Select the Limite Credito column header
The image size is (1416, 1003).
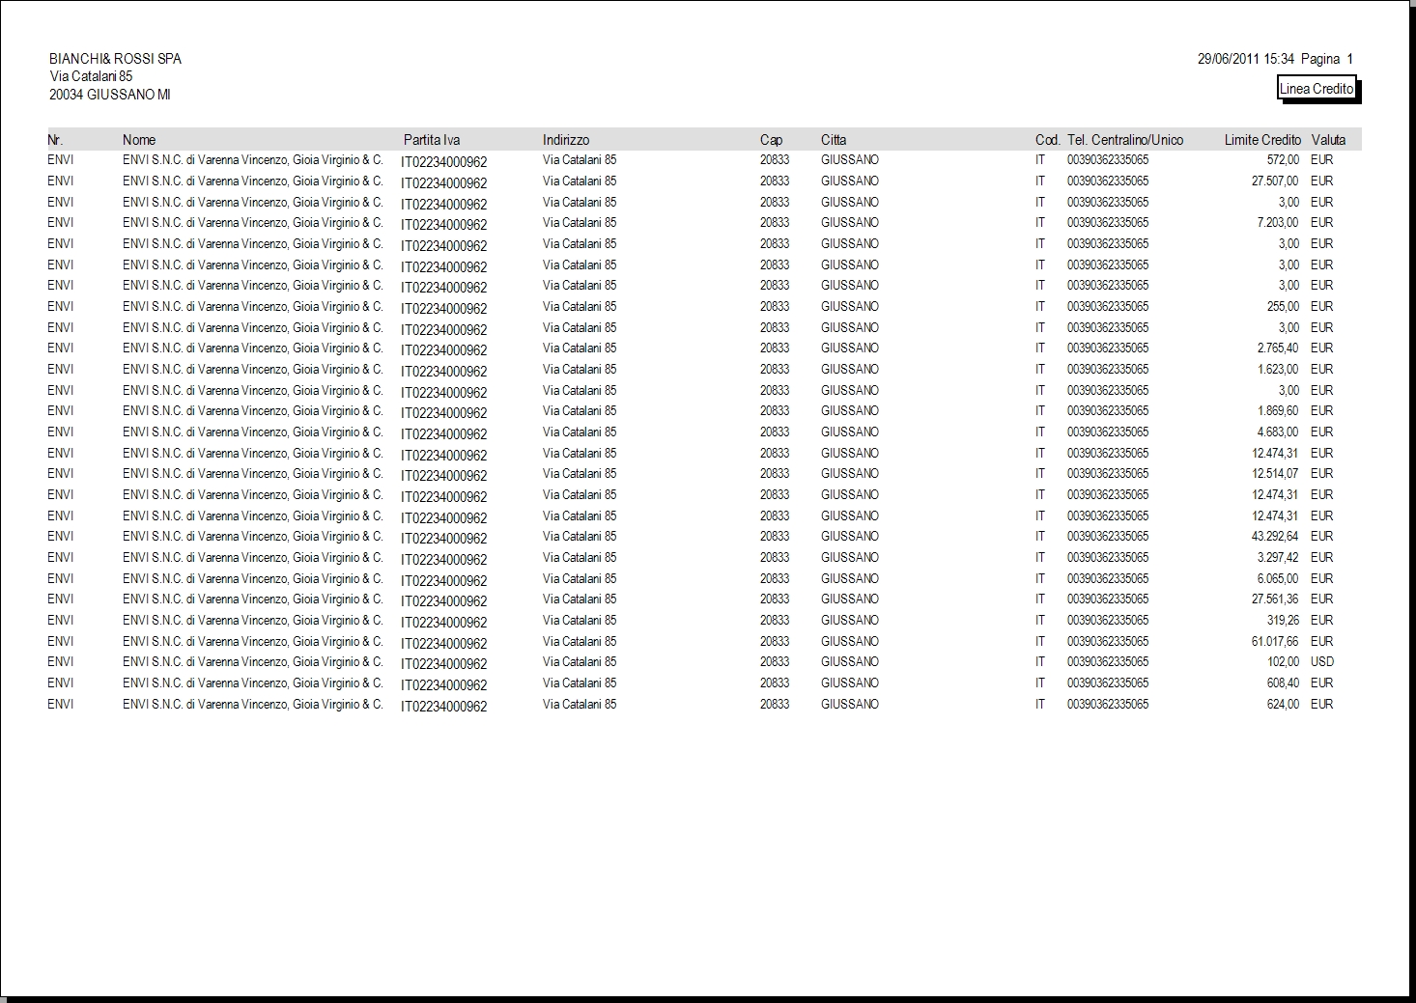(1262, 140)
